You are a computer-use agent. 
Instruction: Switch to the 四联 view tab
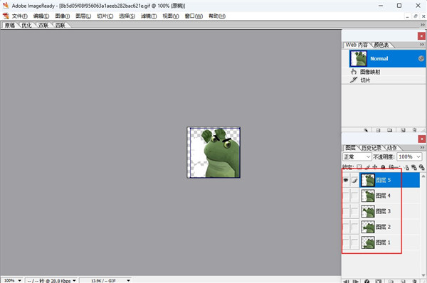(60, 26)
